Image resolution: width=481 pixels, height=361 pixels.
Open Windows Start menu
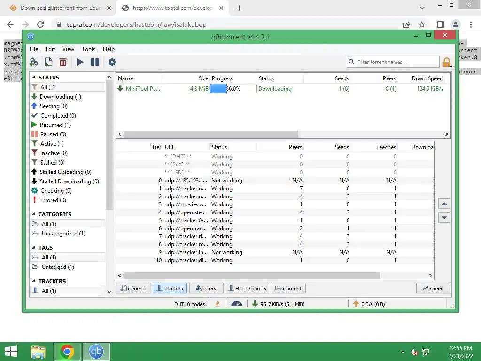[x=11, y=352]
